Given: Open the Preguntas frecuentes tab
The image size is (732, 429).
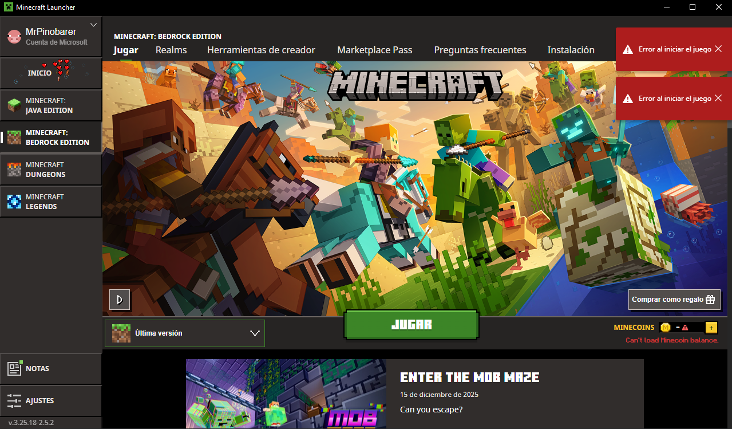Looking at the screenshot, I should click(x=480, y=50).
